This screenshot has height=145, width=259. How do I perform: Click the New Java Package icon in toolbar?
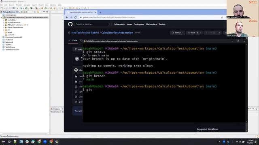coord(42,8)
